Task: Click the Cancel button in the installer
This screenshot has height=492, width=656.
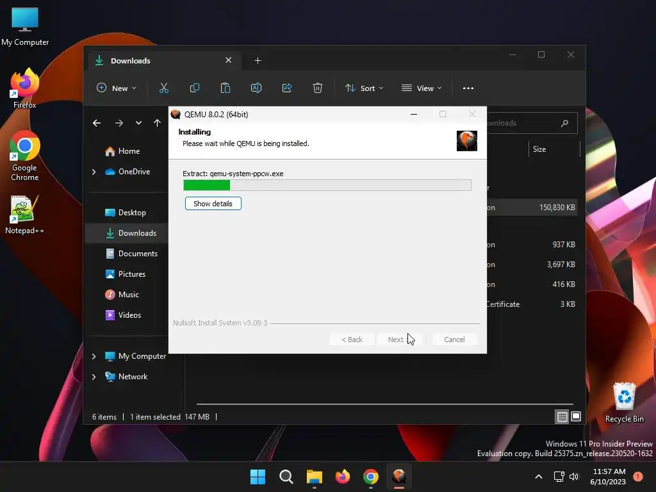Action: pyautogui.click(x=454, y=340)
